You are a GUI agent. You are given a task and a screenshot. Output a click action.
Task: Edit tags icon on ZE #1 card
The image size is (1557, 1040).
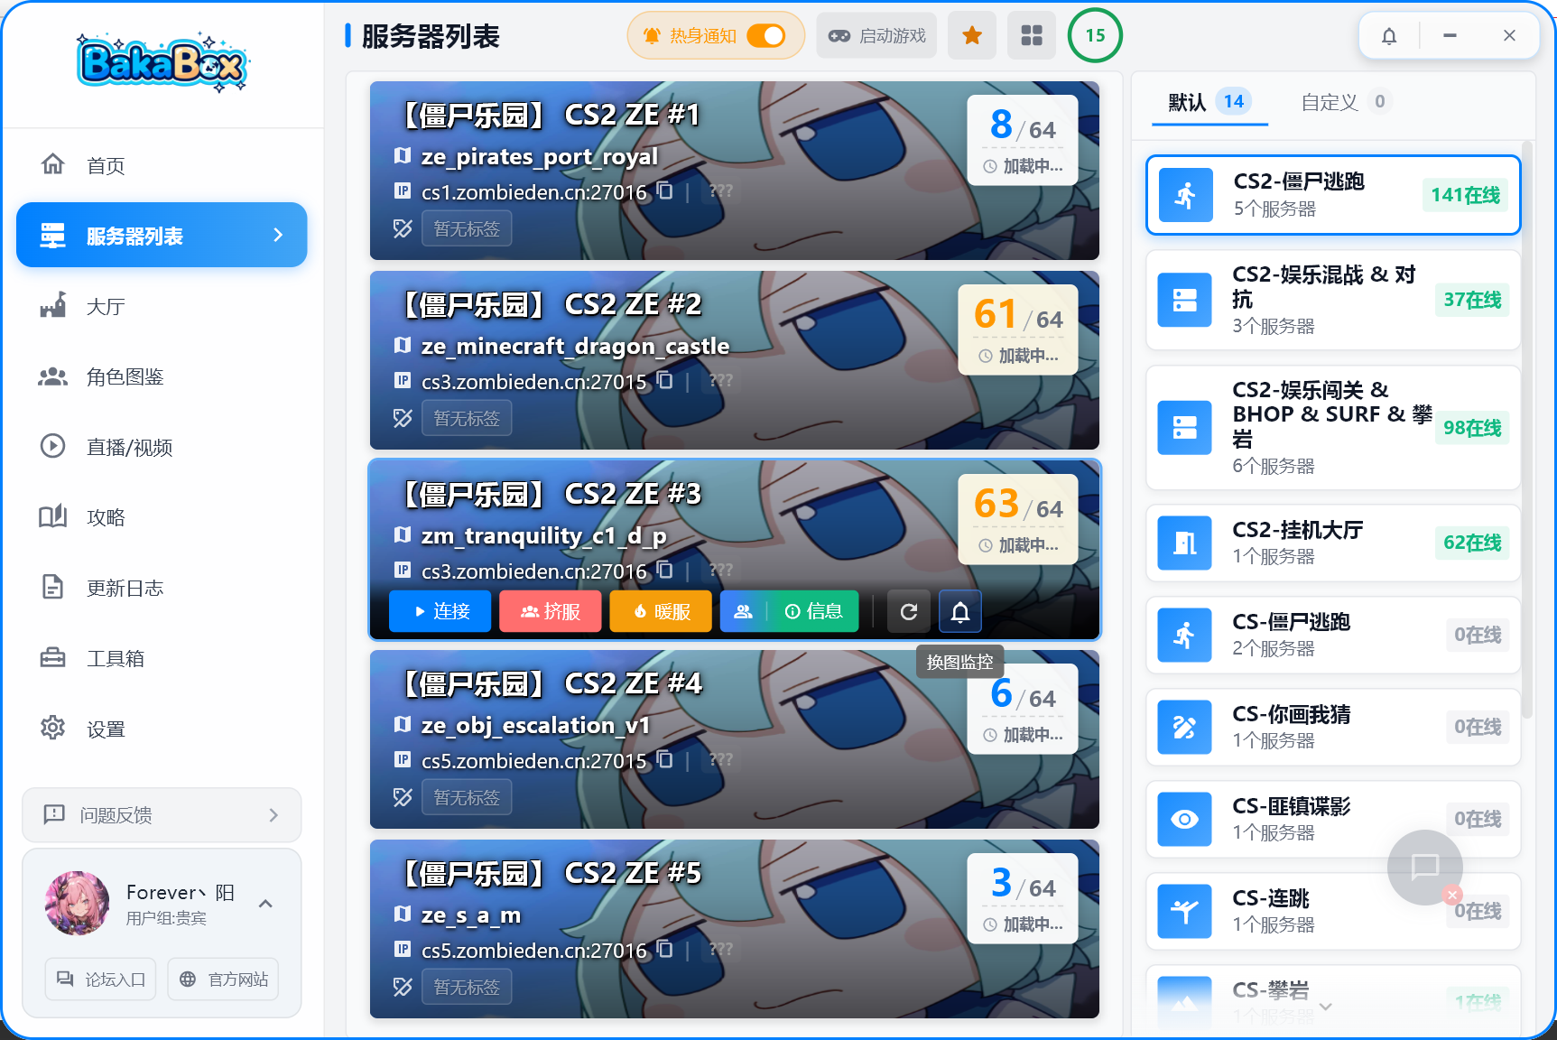coord(403,228)
